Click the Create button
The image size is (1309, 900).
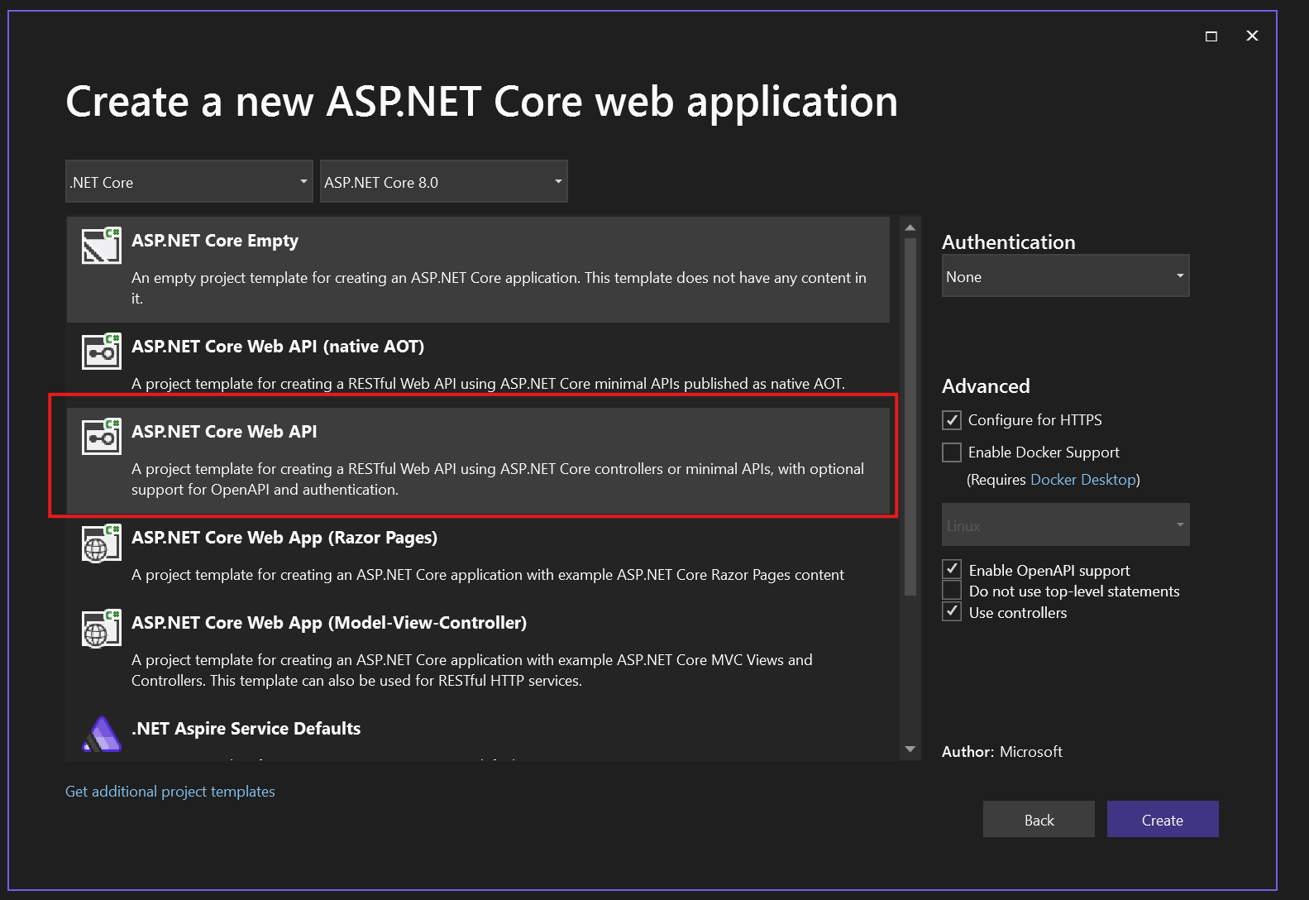point(1163,819)
